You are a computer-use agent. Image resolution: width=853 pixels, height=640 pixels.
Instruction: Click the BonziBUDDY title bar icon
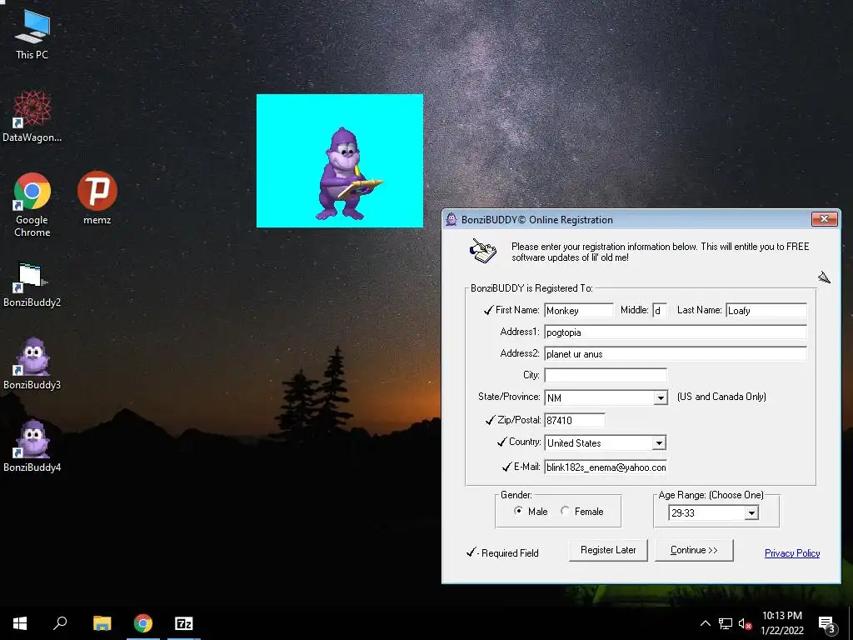pos(451,219)
